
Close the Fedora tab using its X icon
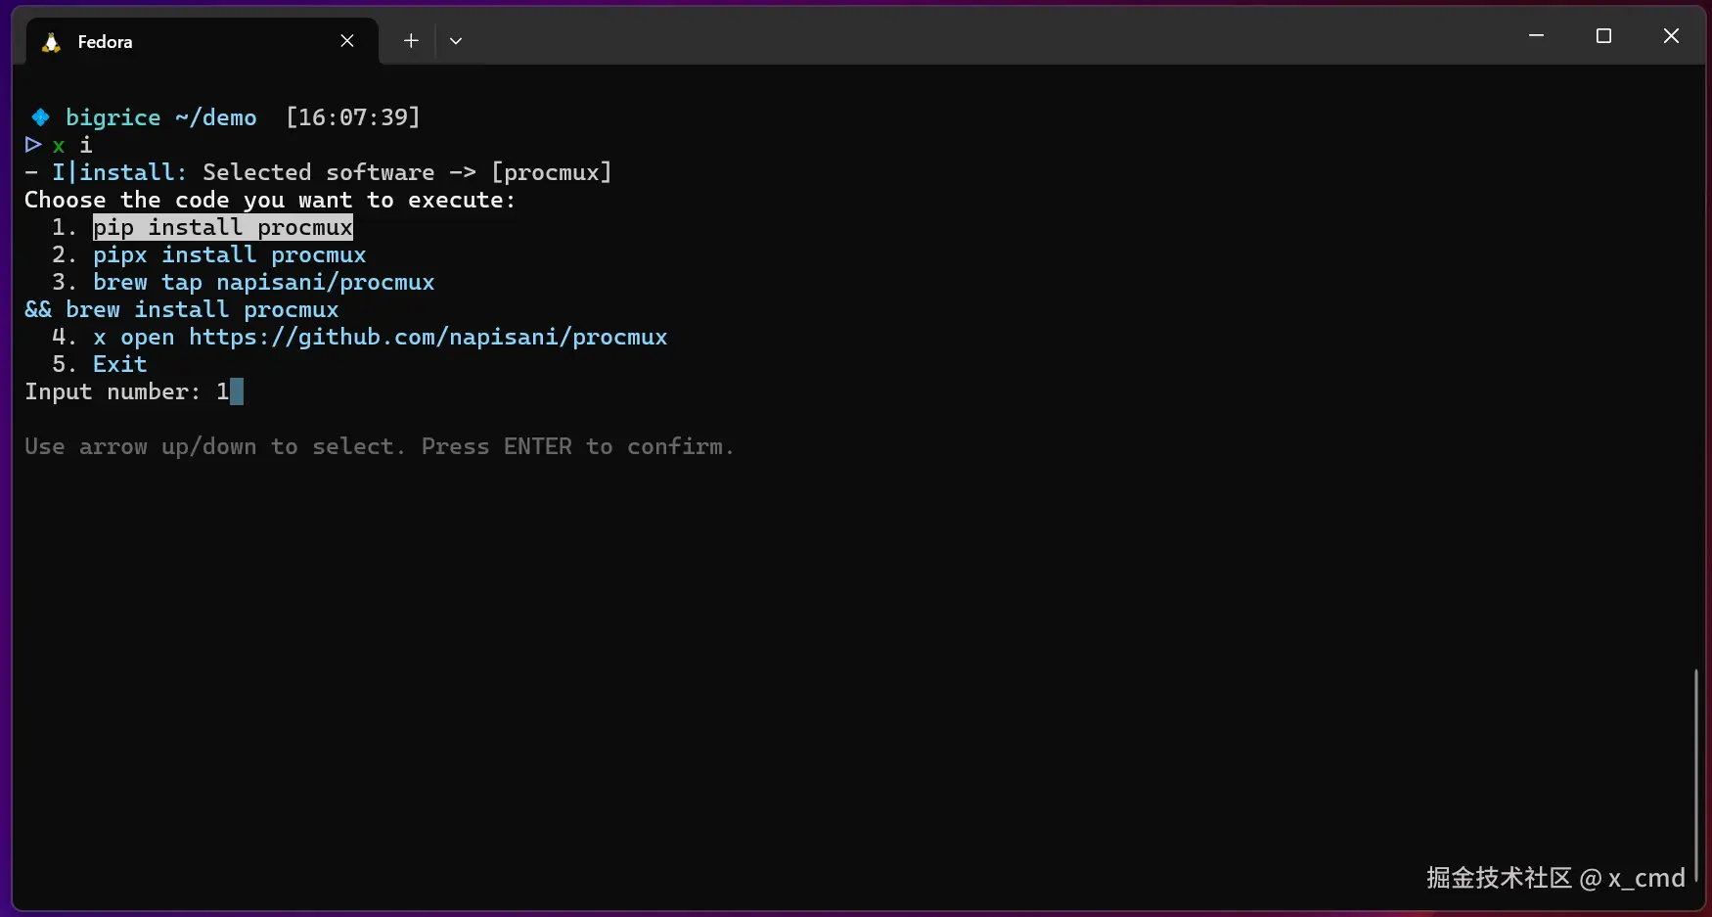(347, 41)
